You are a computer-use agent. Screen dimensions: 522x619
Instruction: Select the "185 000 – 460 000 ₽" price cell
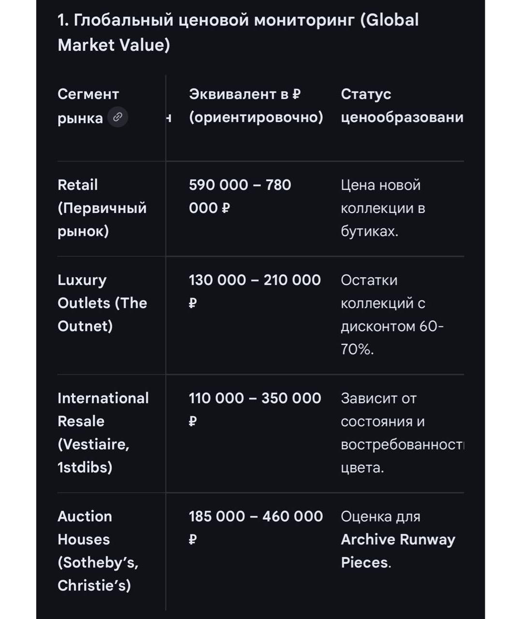tap(255, 527)
